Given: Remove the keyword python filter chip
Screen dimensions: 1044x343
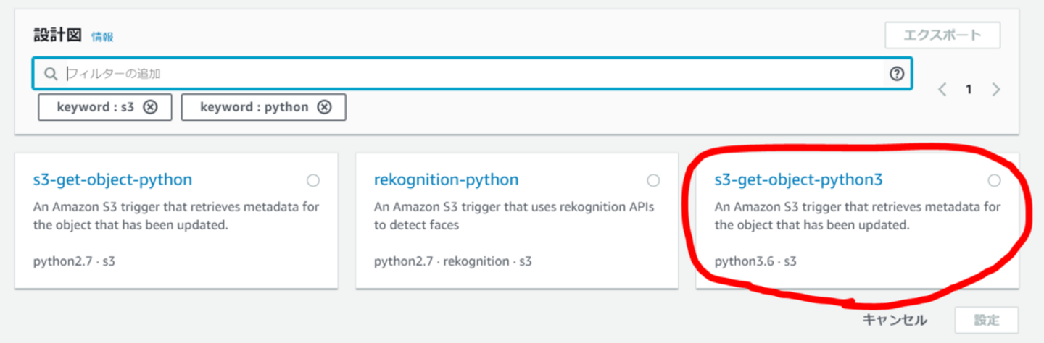Looking at the screenshot, I should pyautogui.click(x=324, y=107).
